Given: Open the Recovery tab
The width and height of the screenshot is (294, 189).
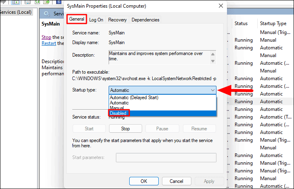Looking at the screenshot, I should pos(118,20).
